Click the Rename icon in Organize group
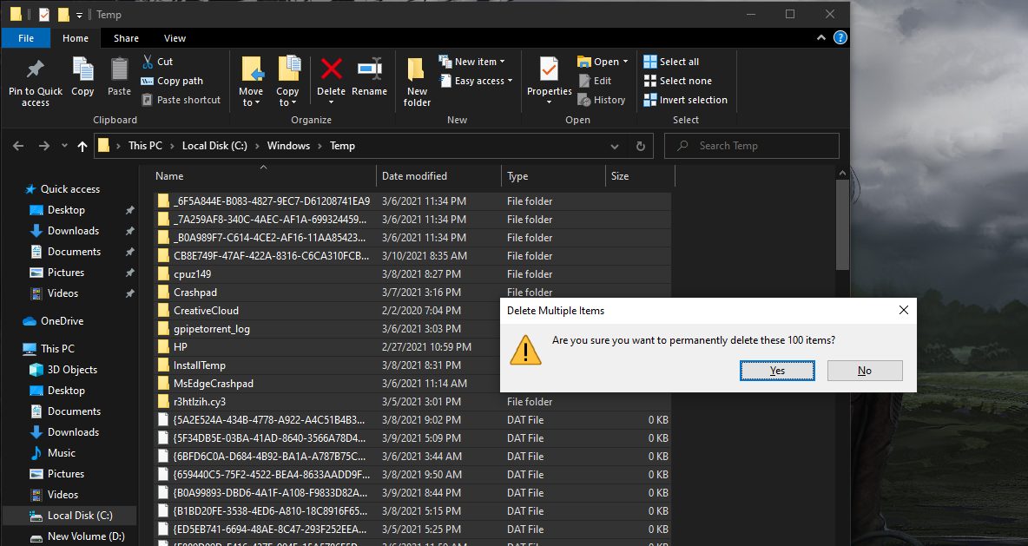The width and height of the screenshot is (1028, 546). 369,69
